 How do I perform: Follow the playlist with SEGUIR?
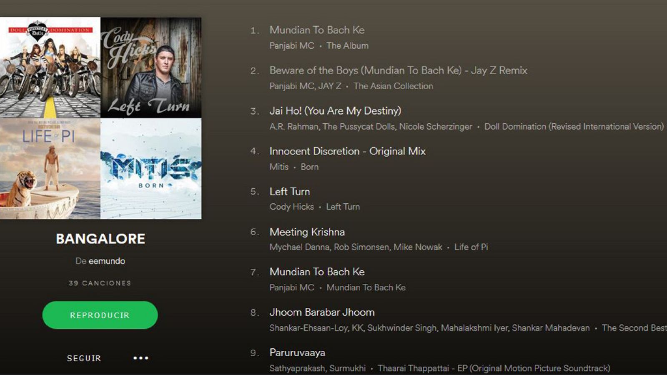(84, 358)
